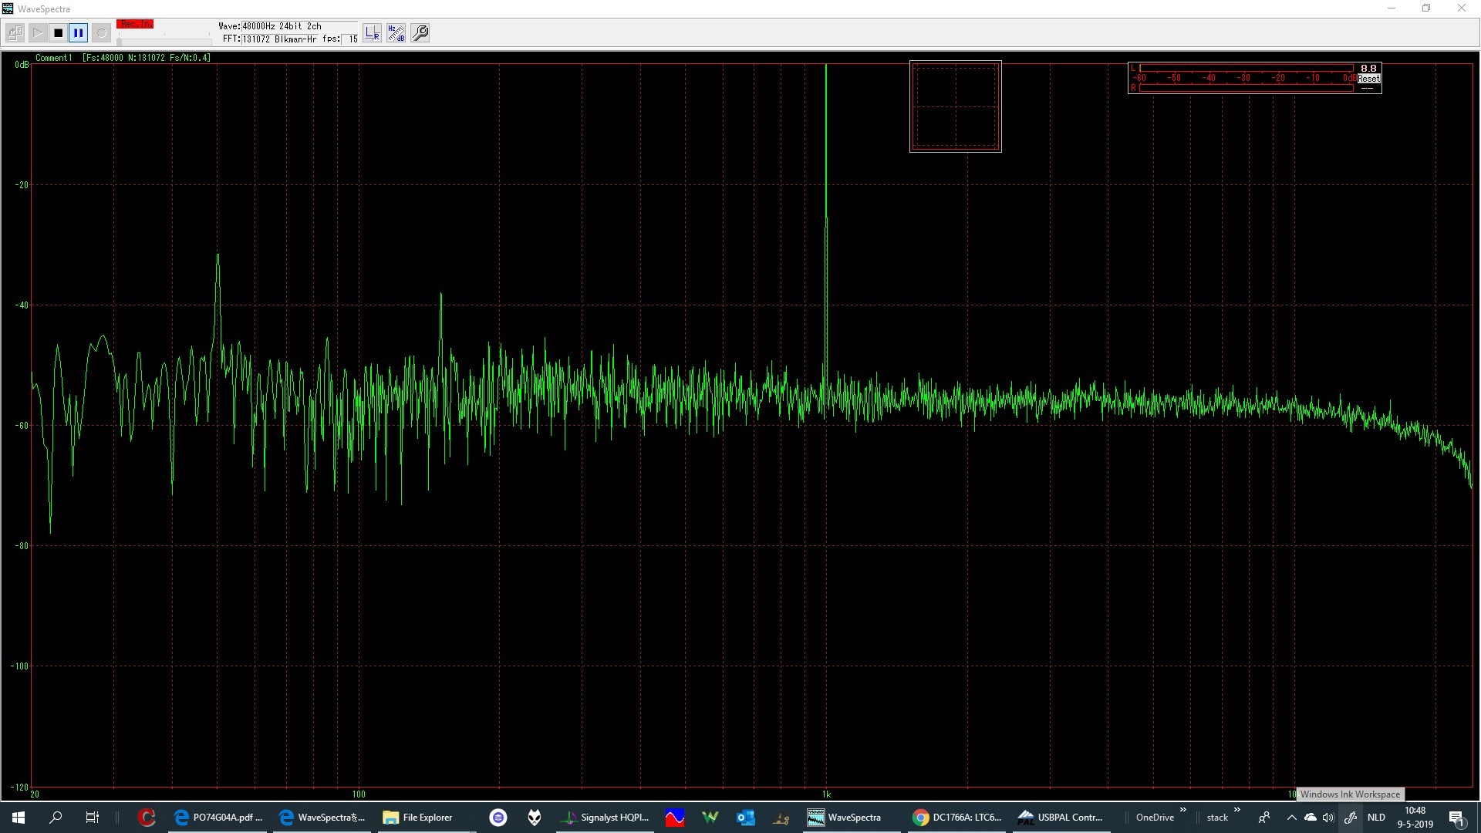Click the Fs:48000 N:131072 info text
The width and height of the screenshot is (1481, 833).
click(x=147, y=58)
